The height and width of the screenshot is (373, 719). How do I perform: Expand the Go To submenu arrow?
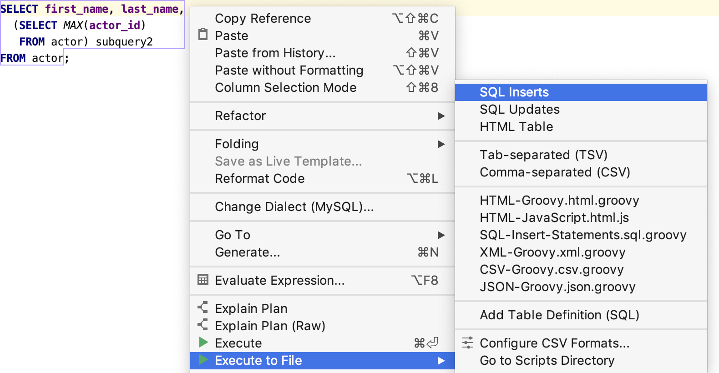(441, 235)
